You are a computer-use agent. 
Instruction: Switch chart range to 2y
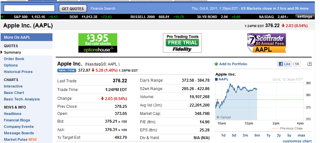(x=279, y=135)
